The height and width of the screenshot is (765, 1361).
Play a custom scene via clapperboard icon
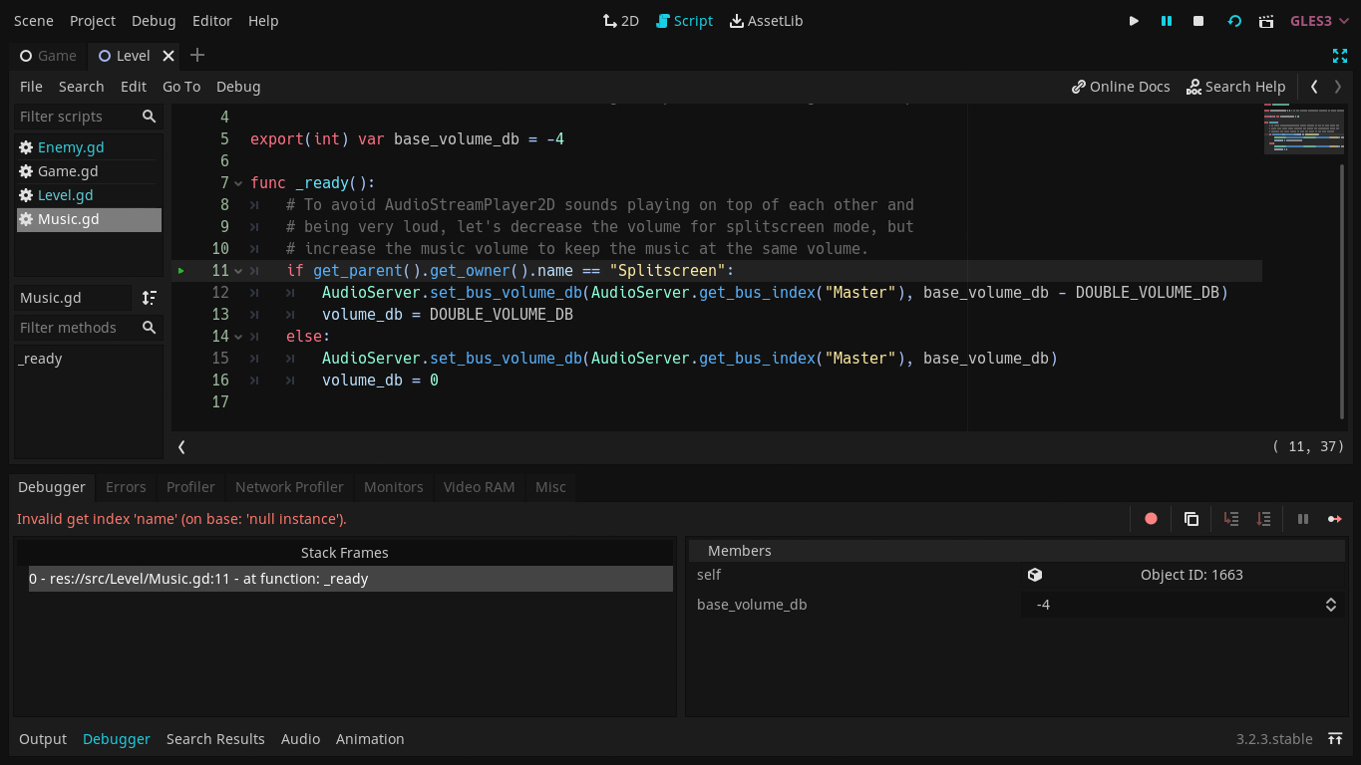[x=1266, y=21]
